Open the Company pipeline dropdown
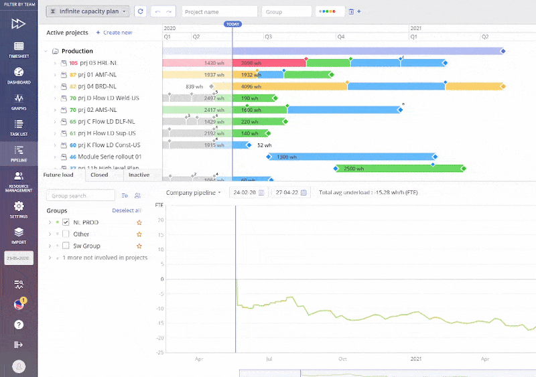The width and height of the screenshot is (536, 377). pos(193,193)
